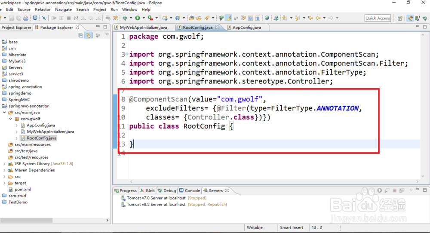
Task: Expand the Maven Dependencies node
Action: click(x=4, y=170)
